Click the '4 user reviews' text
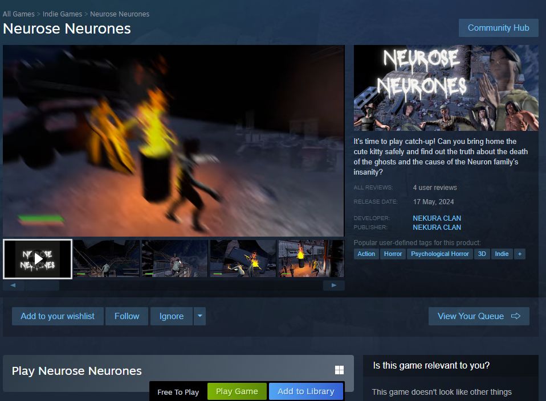The height and width of the screenshot is (401, 546). pos(434,188)
